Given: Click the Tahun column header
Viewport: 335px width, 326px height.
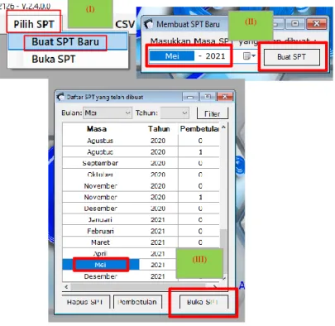Looking at the screenshot, I should pyautogui.click(x=159, y=129).
